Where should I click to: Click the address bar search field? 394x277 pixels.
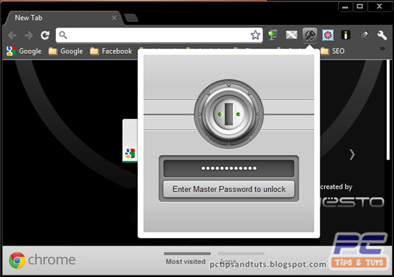pyautogui.click(x=159, y=35)
